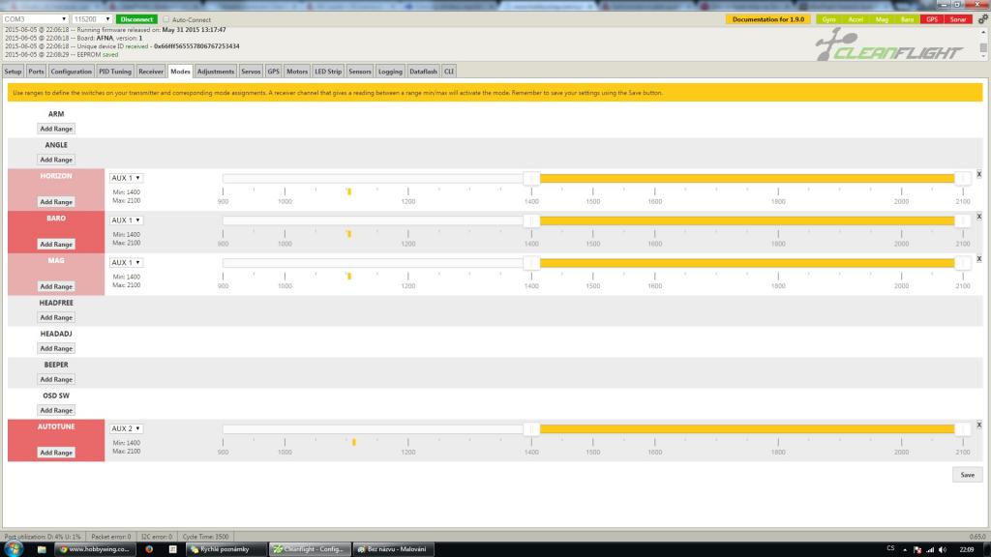Open AUX 2 channel dropdown for AUTOTUNE

(x=126, y=428)
